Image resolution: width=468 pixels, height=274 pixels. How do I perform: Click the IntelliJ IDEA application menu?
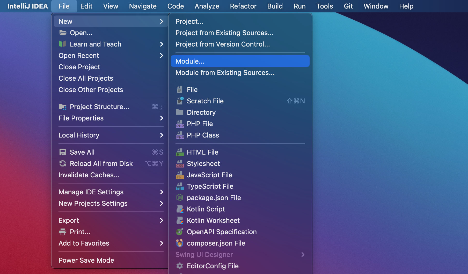pos(27,6)
